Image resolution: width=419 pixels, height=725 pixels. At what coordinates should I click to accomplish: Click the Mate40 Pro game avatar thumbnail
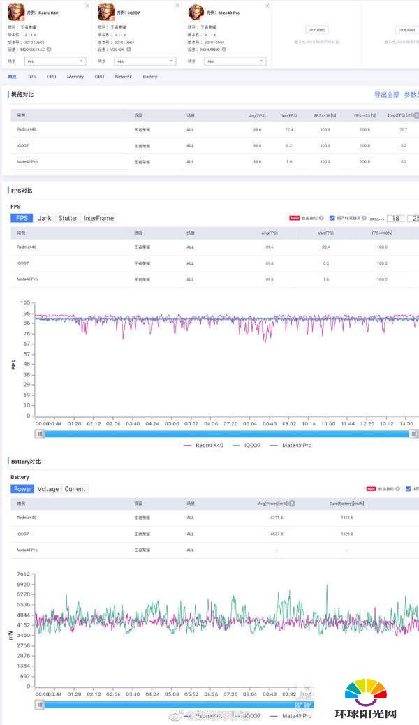[x=196, y=13]
